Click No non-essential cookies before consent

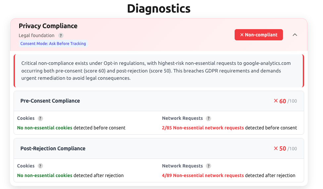point(45,128)
